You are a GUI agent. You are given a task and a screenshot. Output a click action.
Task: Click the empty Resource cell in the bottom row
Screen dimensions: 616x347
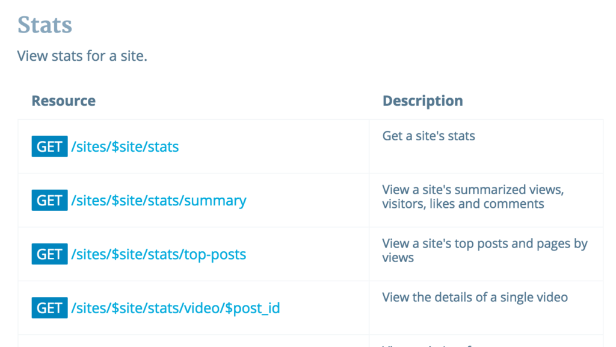tap(192, 342)
